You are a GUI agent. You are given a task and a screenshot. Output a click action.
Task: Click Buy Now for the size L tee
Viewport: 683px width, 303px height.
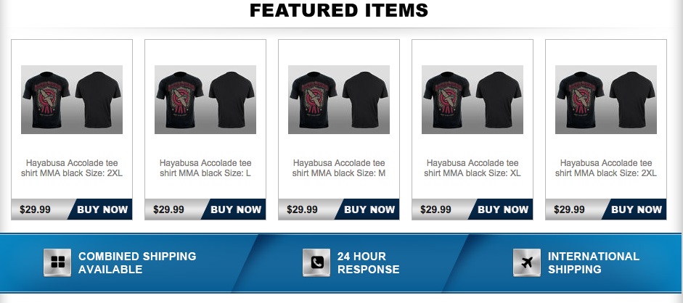[x=236, y=209]
